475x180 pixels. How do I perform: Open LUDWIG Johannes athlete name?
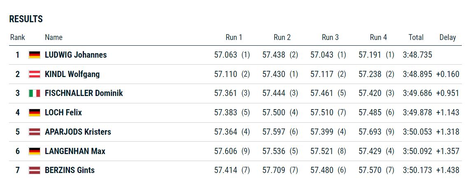[76, 55]
